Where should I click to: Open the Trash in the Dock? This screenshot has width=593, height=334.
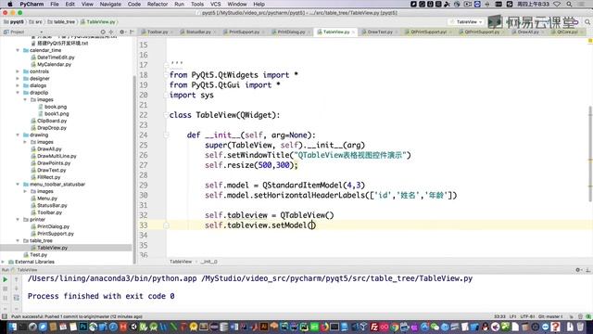click(x=580, y=327)
